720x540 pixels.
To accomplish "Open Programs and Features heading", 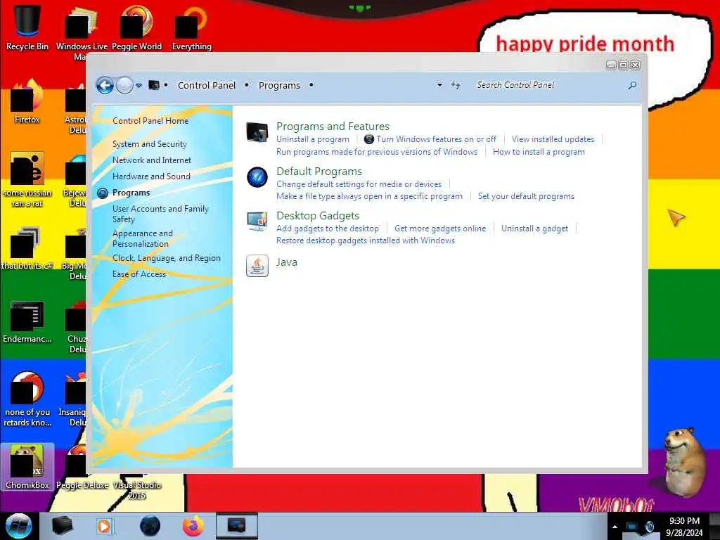I will pyautogui.click(x=333, y=127).
